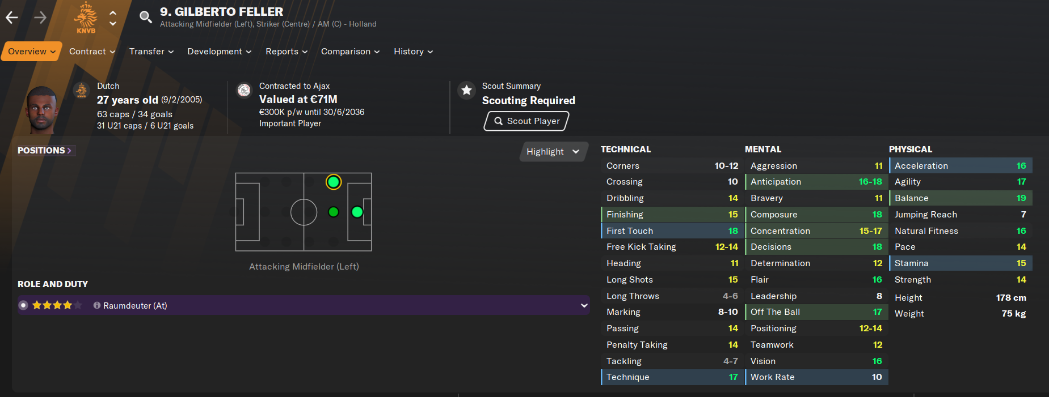Image resolution: width=1049 pixels, height=397 pixels.
Task: Click the forward arrow navigation icon
Action: point(40,18)
